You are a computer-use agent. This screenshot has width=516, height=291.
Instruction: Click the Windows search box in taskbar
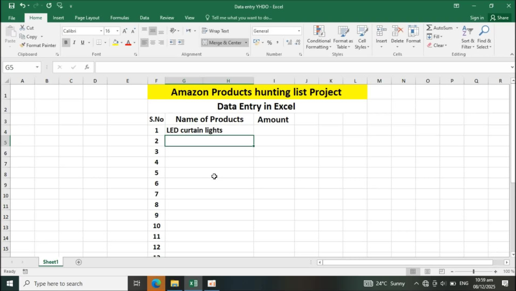point(73,283)
